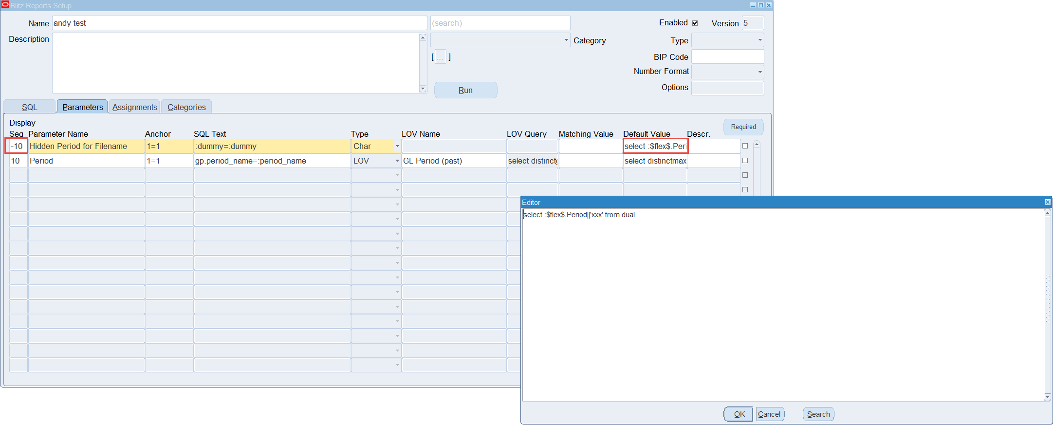Click the Name field containing andy test
Viewport: 1054px width, 425px height.
pyautogui.click(x=240, y=23)
